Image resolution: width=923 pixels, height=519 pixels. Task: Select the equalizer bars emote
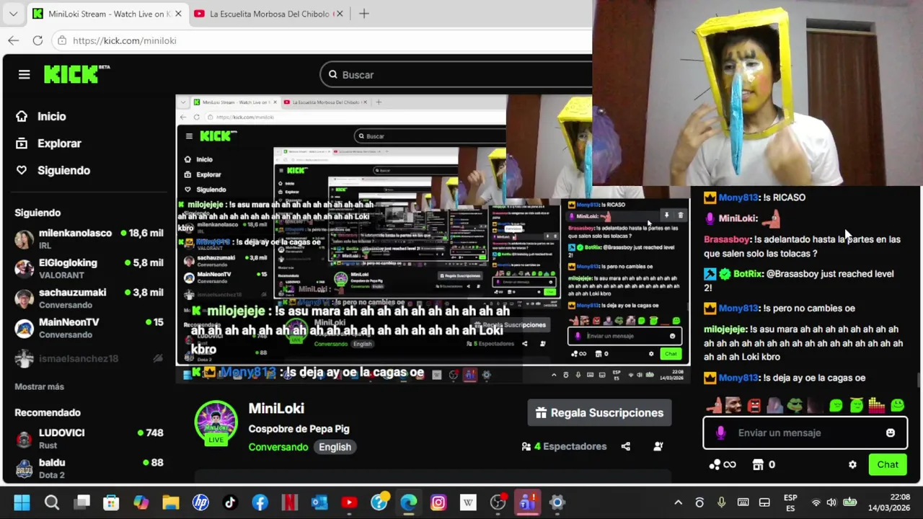point(876,405)
